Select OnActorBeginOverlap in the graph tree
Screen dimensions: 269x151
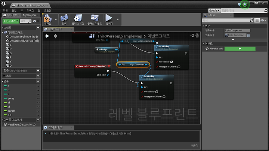pyautogui.click(x=22, y=37)
